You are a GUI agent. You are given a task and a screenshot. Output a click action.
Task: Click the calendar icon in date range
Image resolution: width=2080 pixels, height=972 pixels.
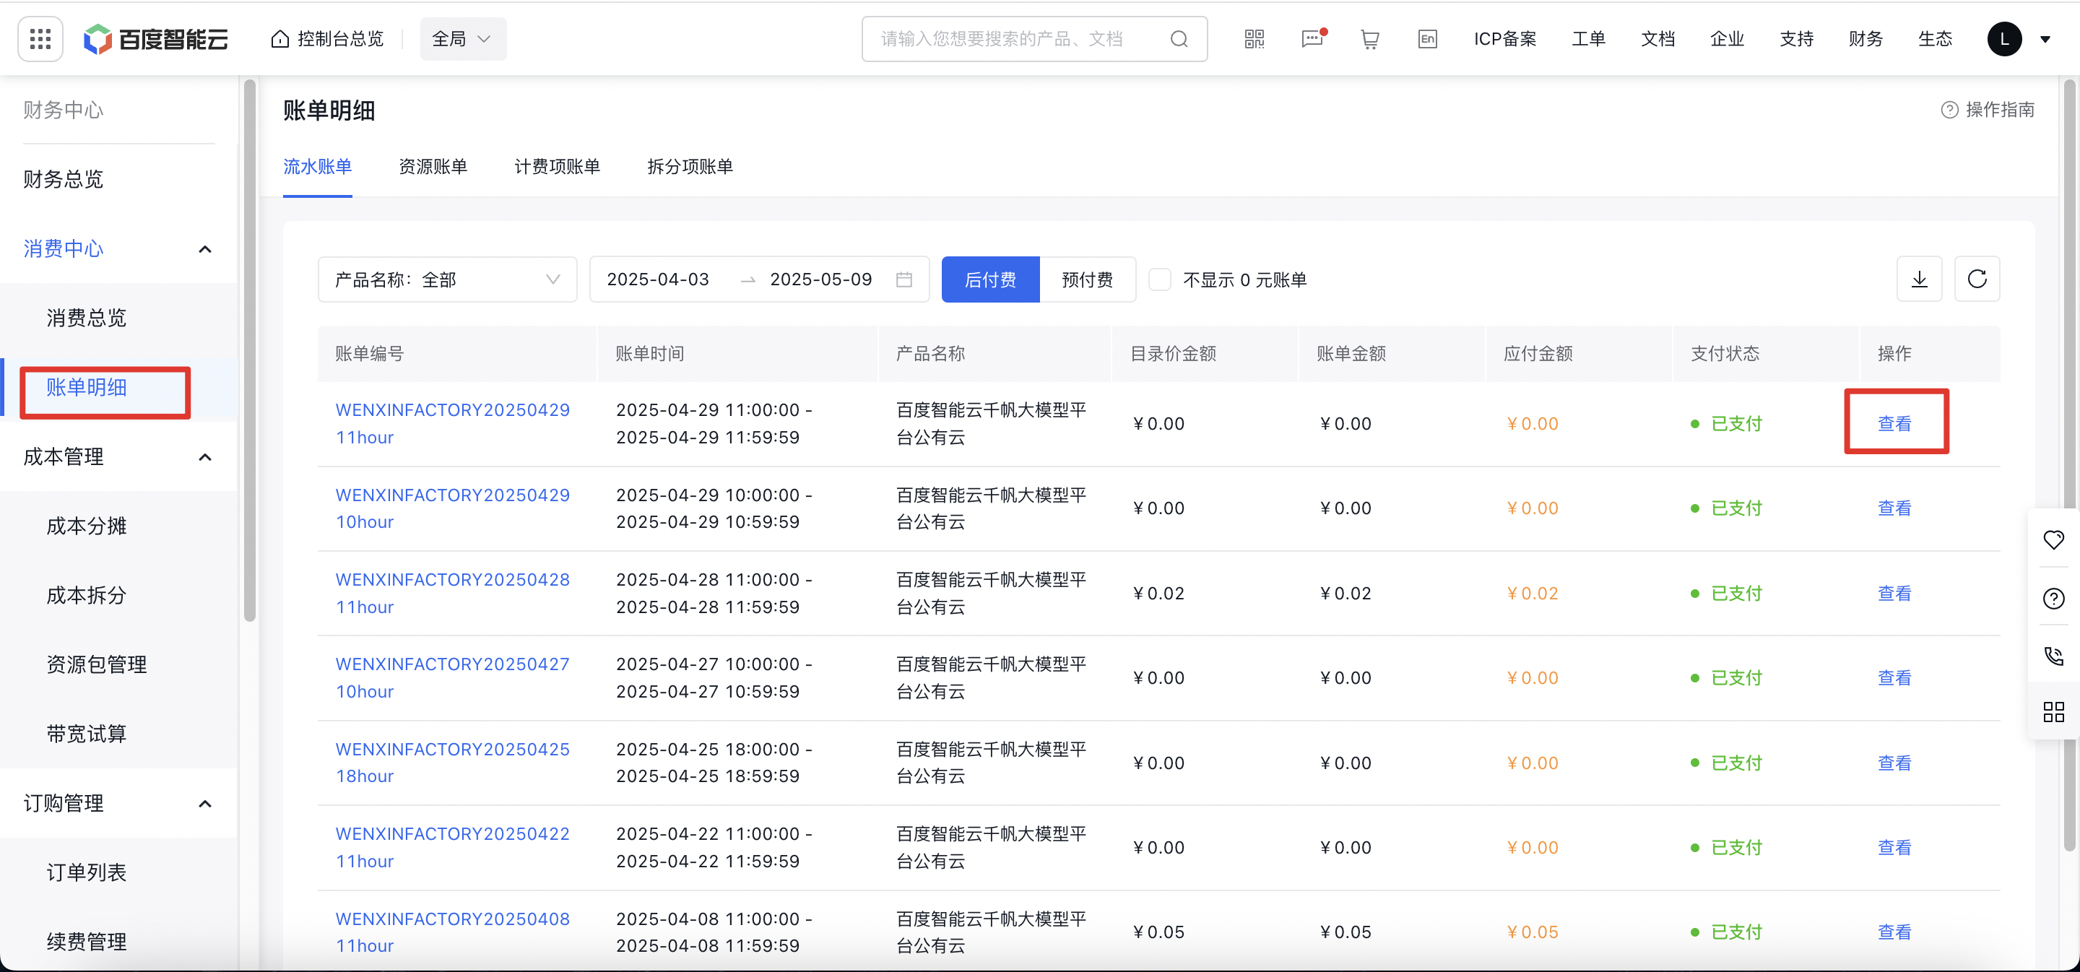click(x=904, y=279)
